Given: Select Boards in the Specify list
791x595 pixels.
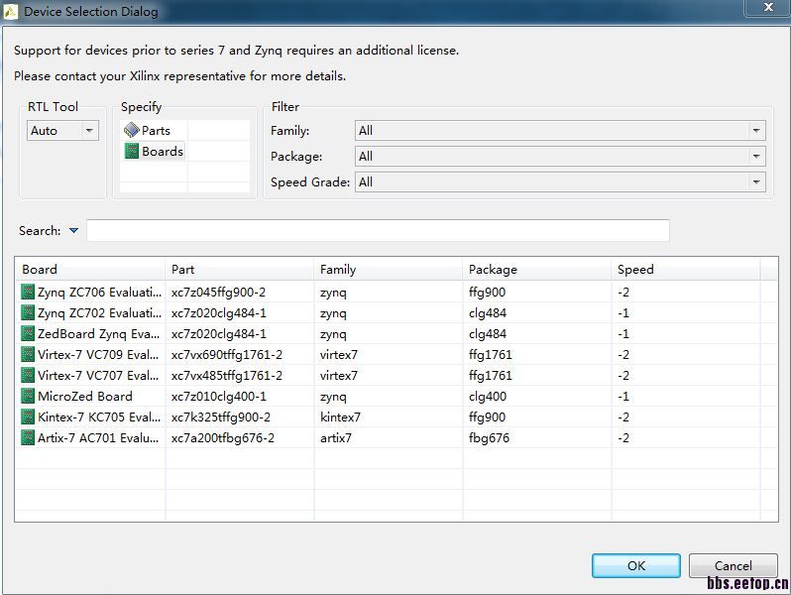Looking at the screenshot, I should (154, 152).
